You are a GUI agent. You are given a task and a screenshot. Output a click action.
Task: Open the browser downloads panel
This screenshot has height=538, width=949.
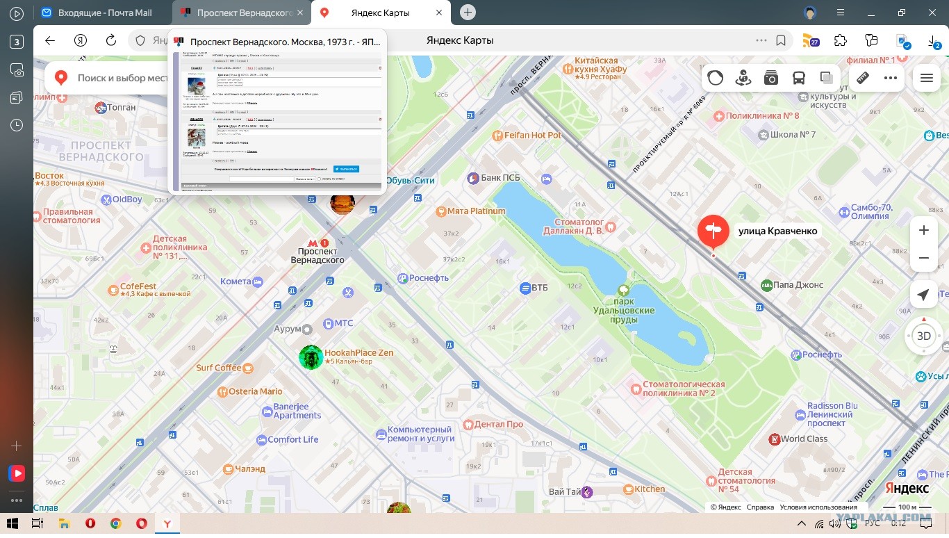coord(933,42)
